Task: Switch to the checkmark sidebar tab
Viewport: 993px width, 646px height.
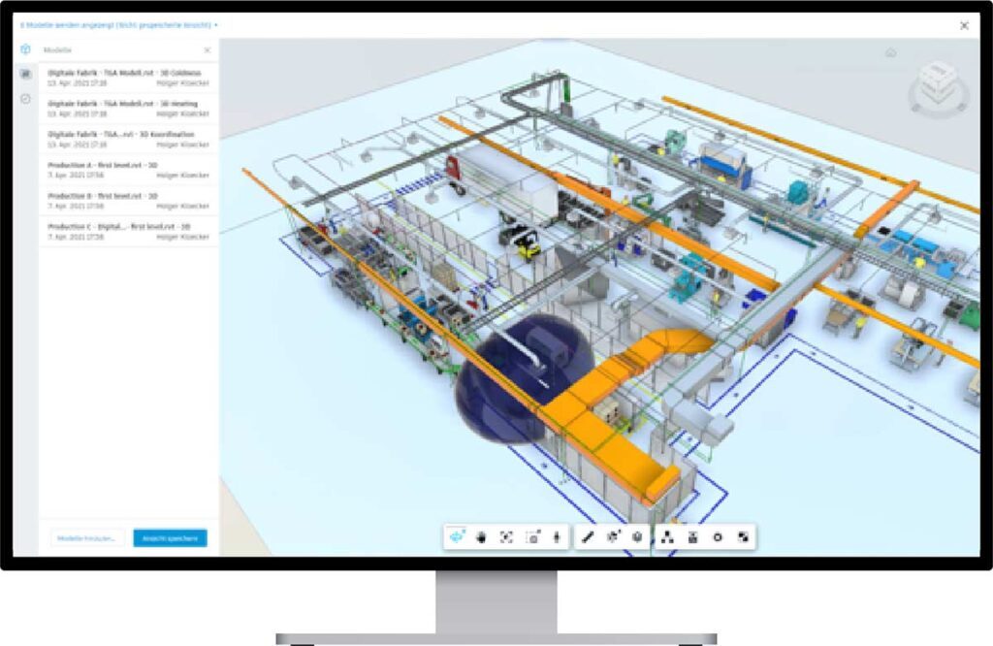Action: pyautogui.click(x=25, y=99)
